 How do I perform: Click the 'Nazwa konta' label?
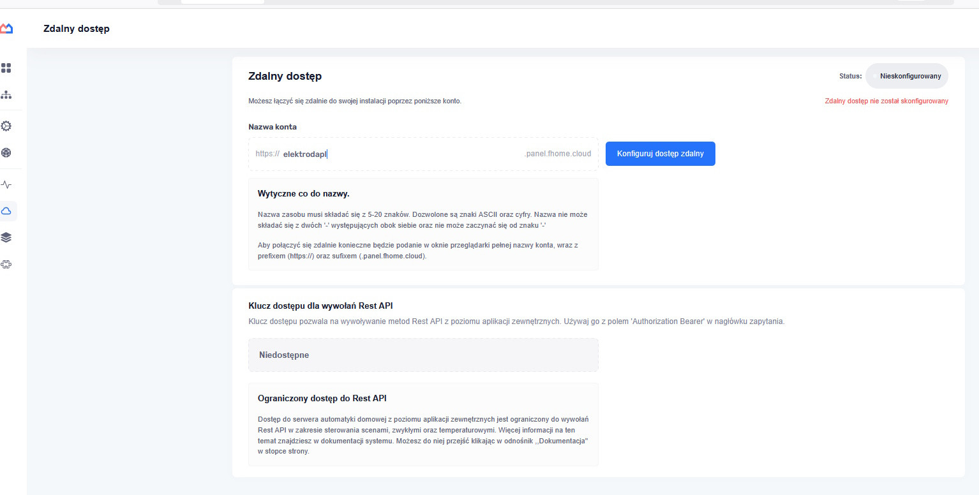tap(273, 126)
